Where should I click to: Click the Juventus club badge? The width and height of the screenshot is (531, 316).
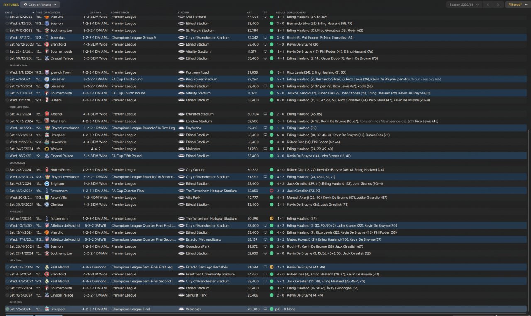pyautogui.click(x=47, y=38)
